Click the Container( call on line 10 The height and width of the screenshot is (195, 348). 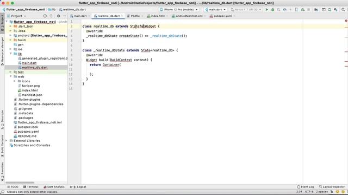pos(111,64)
